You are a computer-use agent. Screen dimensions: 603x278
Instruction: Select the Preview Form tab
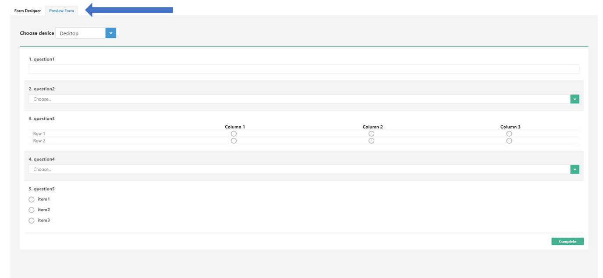pyautogui.click(x=61, y=11)
